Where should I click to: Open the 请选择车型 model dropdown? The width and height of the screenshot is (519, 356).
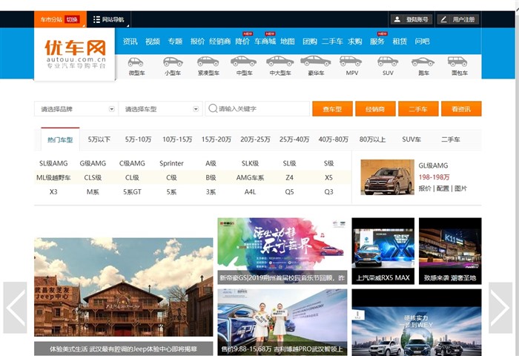pos(161,109)
